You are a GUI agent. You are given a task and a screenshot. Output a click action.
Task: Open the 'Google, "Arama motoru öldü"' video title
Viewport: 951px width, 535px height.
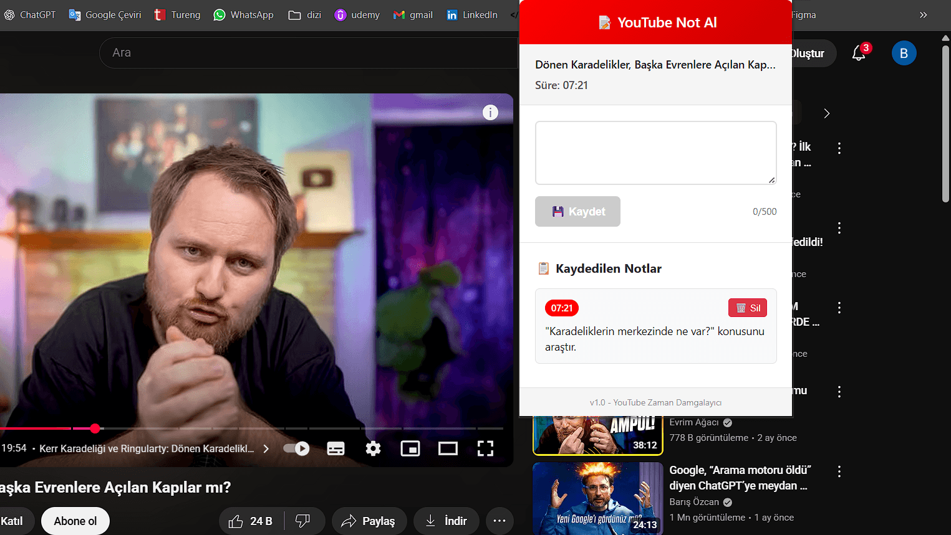(740, 478)
